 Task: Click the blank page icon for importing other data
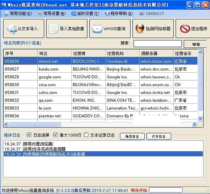click(x=53, y=28)
